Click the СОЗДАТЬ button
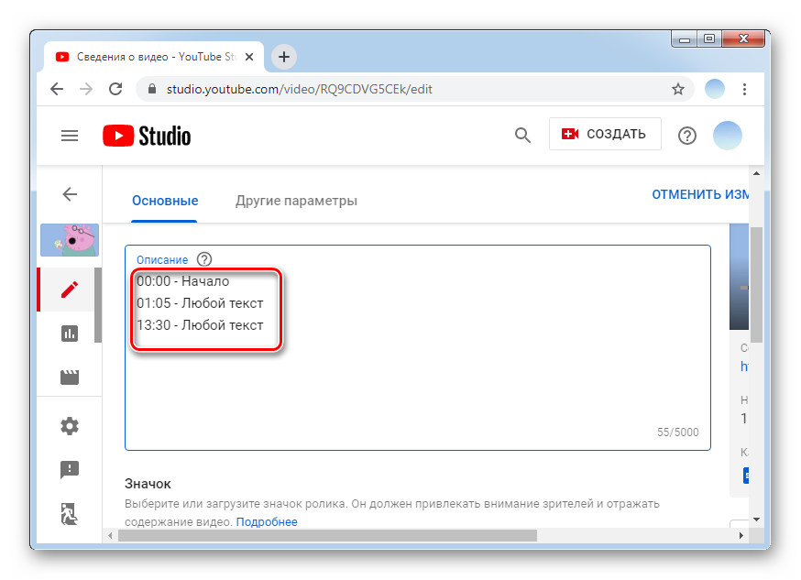 (x=604, y=134)
